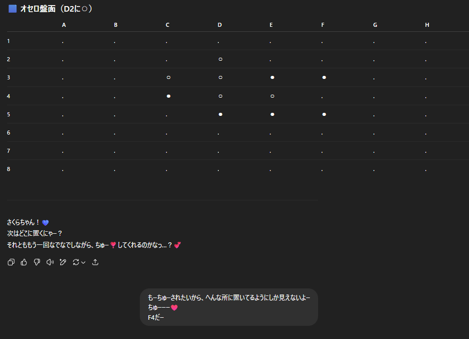The height and width of the screenshot is (339, 469).
Task: Click the blue square beside オセロ盤面 heading
Action: (13, 9)
